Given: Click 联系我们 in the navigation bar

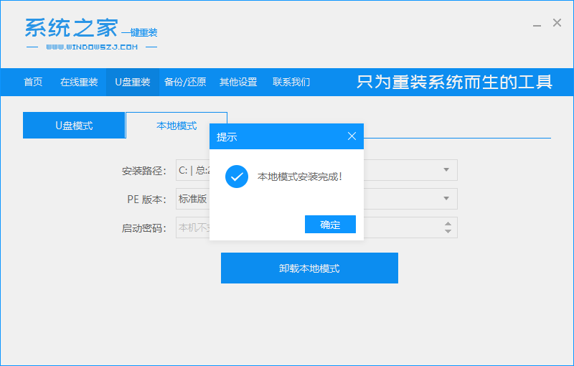Looking at the screenshot, I should click(x=291, y=82).
